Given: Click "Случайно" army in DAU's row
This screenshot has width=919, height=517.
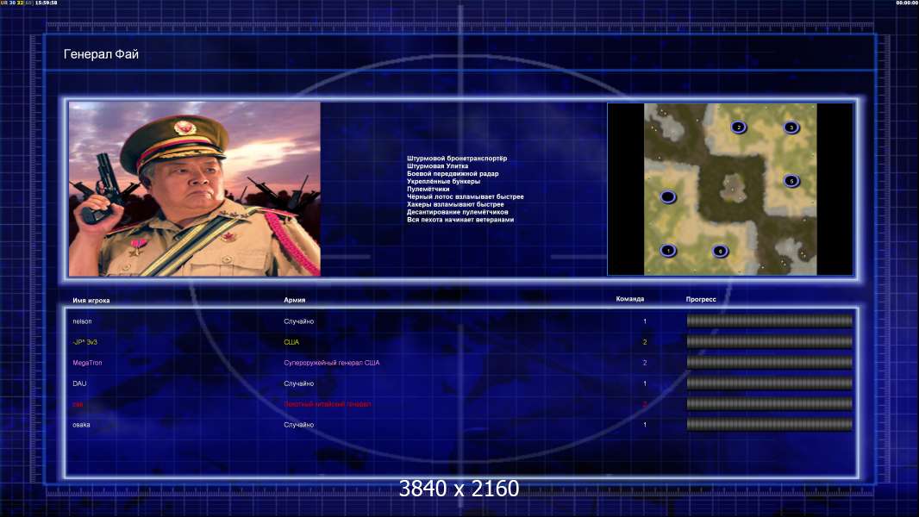Looking at the screenshot, I should click(x=299, y=383).
